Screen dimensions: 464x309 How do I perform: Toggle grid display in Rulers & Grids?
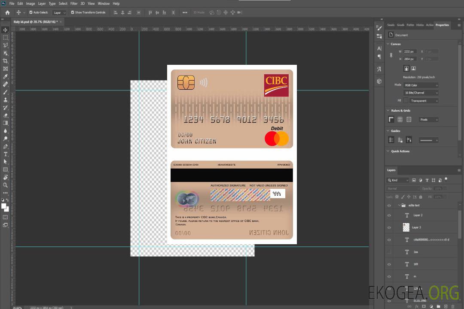tap(400, 119)
